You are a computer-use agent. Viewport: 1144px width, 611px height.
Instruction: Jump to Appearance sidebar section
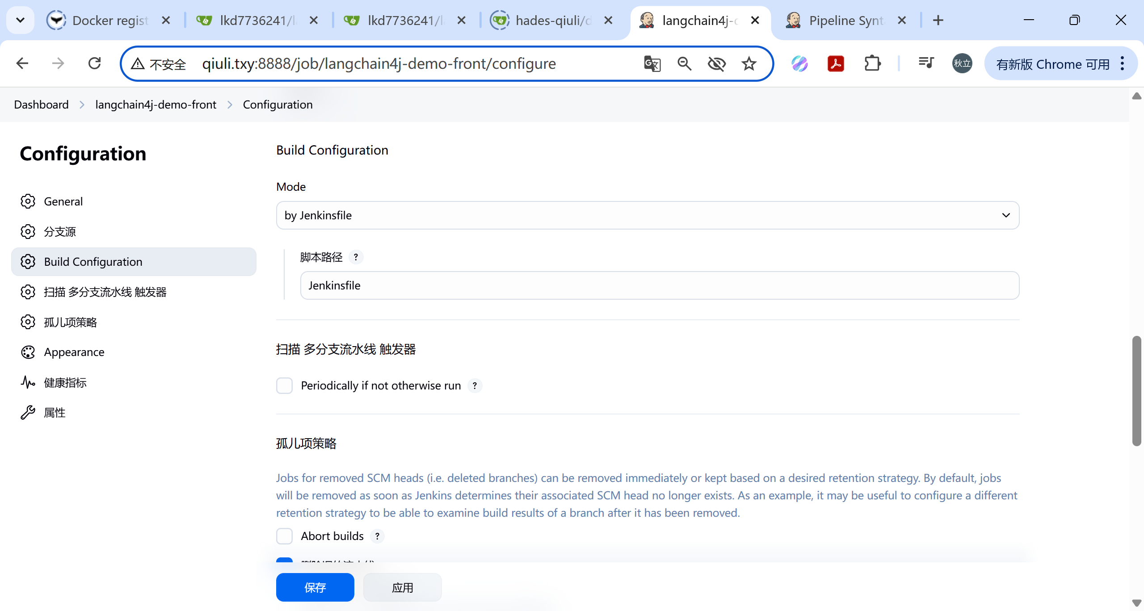point(134,352)
